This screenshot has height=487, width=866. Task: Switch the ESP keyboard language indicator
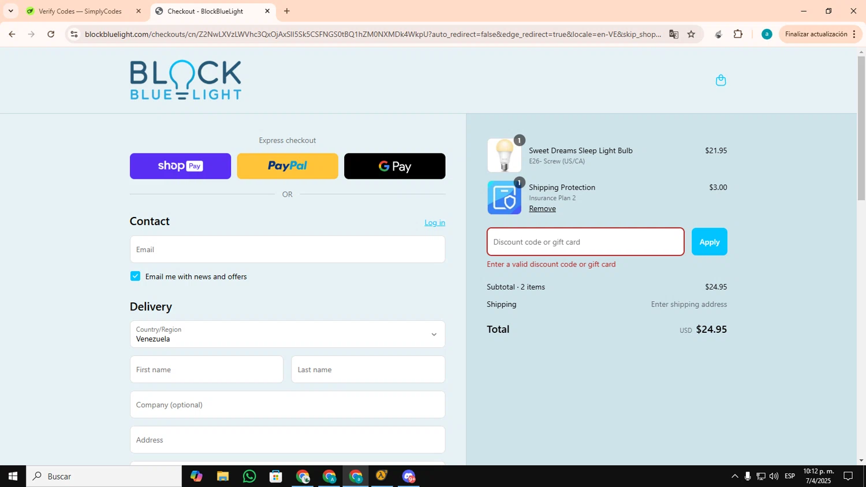790,476
